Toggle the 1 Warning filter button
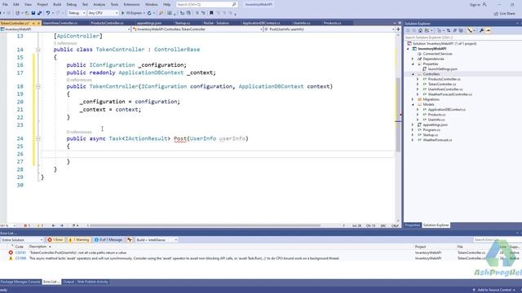Screen dimensions: 522x293 [x=79, y=240]
